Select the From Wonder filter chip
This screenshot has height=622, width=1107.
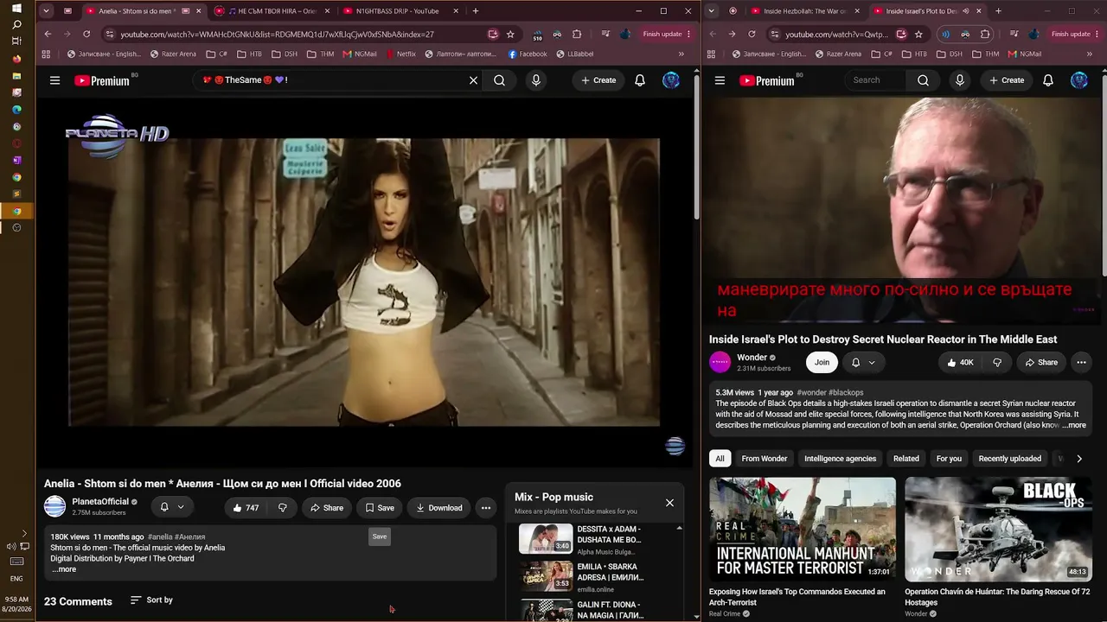765,459
